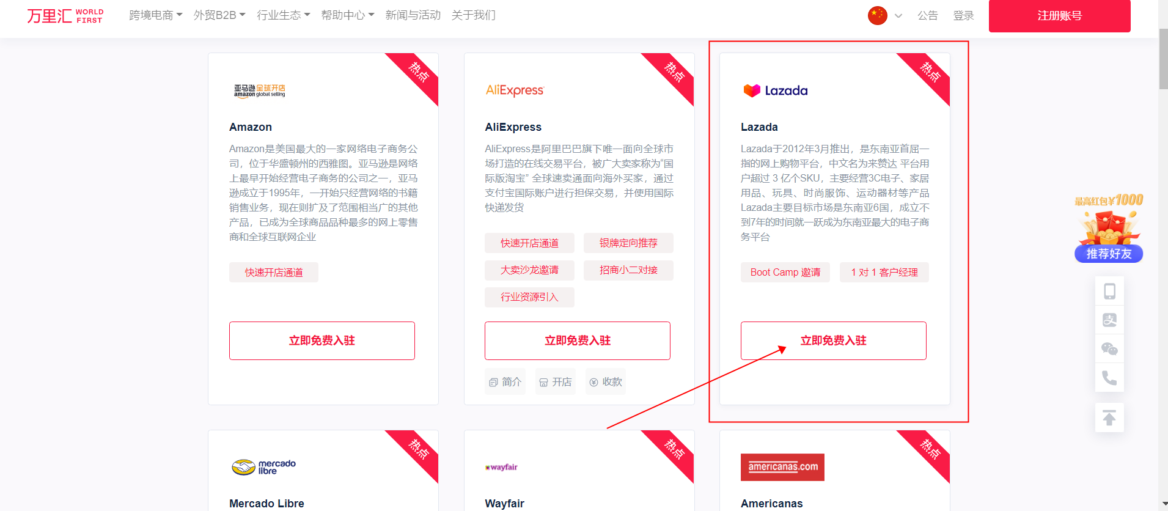Click the Amazon card title
Image resolution: width=1168 pixels, height=511 pixels.
click(x=251, y=127)
